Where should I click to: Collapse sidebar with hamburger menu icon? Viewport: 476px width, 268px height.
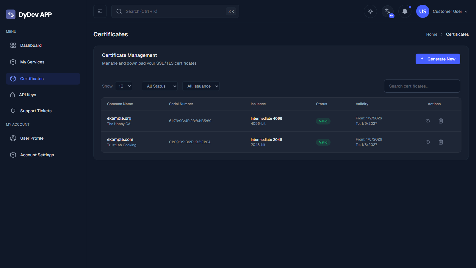100,11
